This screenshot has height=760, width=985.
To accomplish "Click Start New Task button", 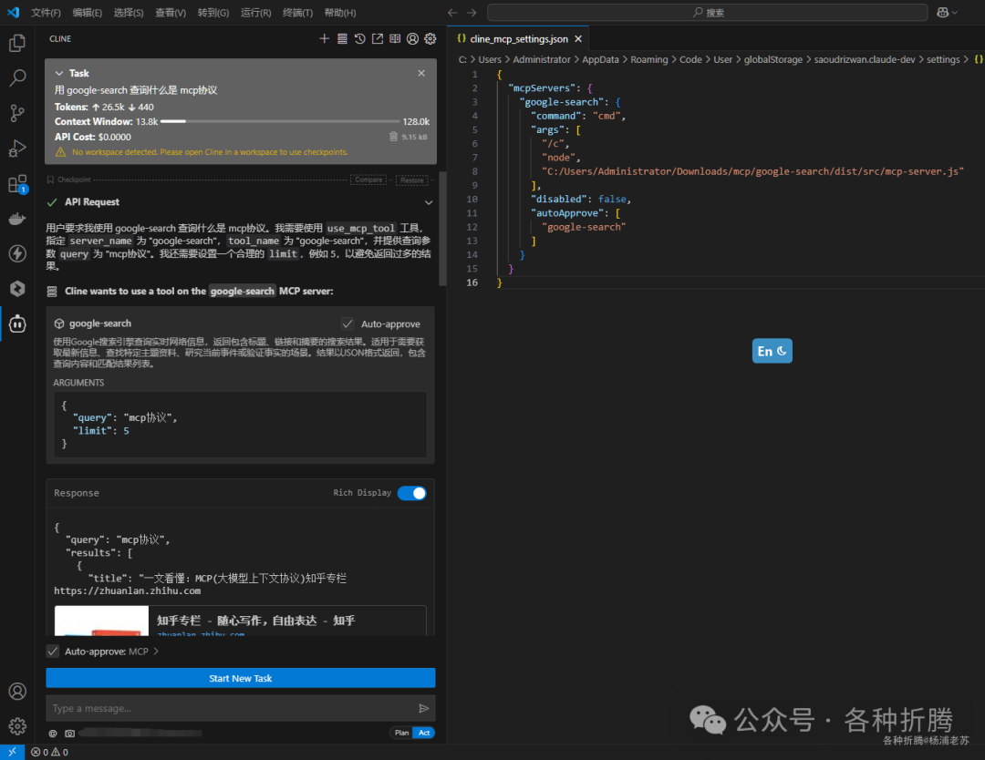I will point(241,678).
